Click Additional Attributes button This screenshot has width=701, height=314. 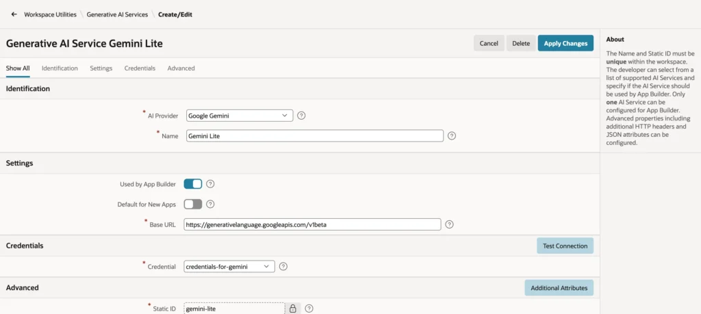point(559,288)
